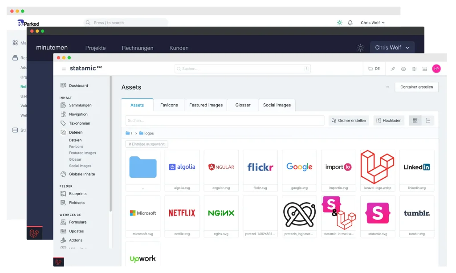Toggle light mode sun icon in minutemen
Image resolution: width=456 pixels, height=273 pixels.
pyautogui.click(x=360, y=48)
